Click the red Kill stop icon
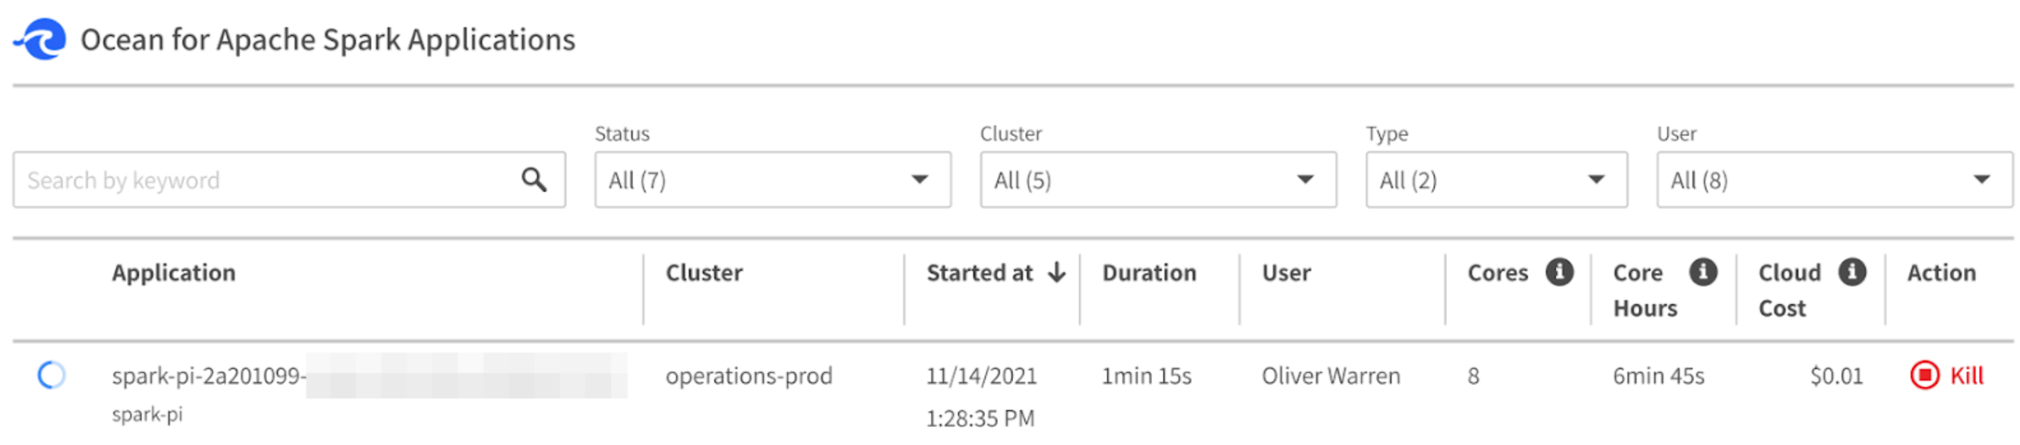The image size is (2020, 445). [x=1924, y=375]
